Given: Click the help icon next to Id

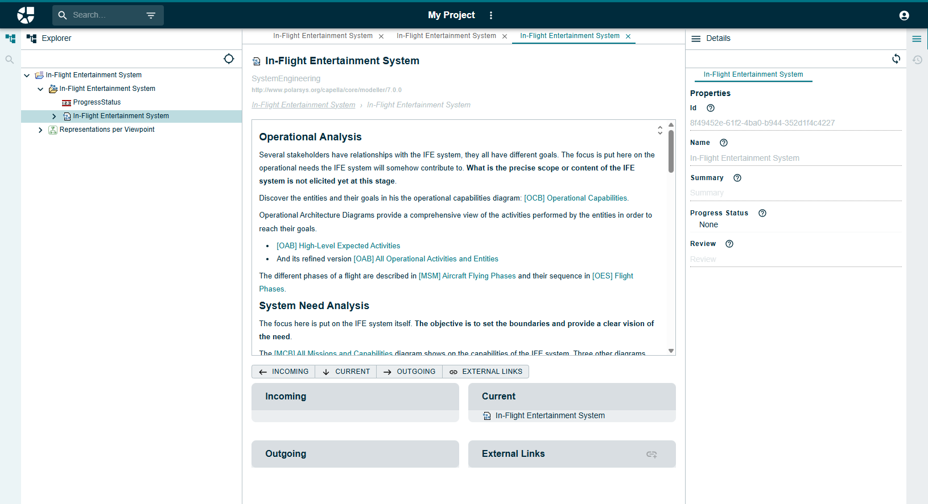Looking at the screenshot, I should [x=711, y=108].
